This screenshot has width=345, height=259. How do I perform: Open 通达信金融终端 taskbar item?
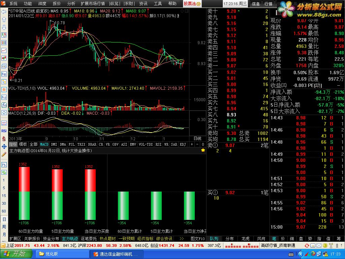pyautogui.click(x=116, y=254)
